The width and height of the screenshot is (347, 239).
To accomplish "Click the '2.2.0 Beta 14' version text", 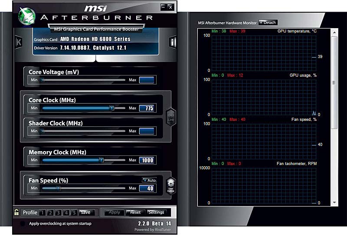I will (154, 223).
